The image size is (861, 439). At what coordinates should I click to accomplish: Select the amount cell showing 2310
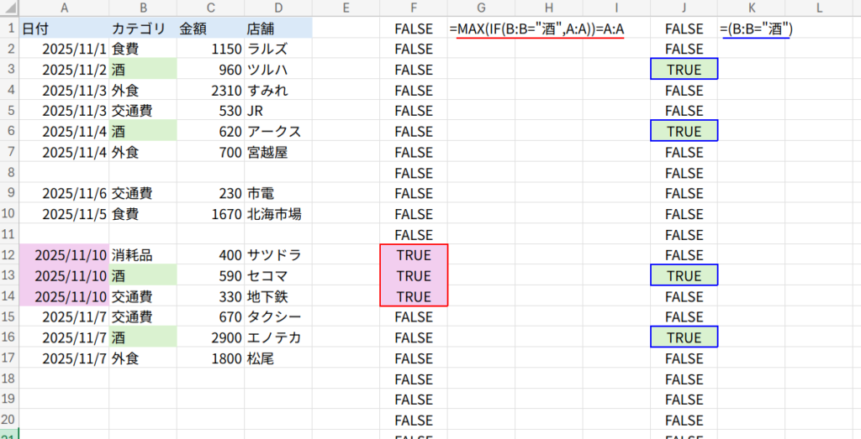click(209, 91)
